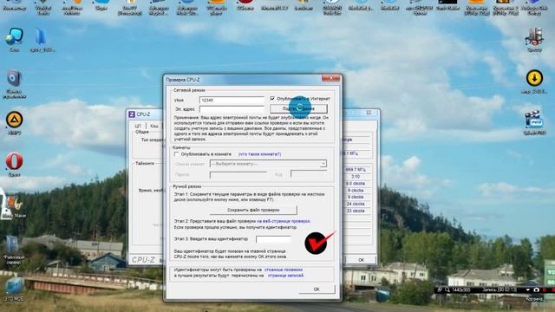555x312 pixels.
Task: Click the password field under room list
Action: pos(238,174)
